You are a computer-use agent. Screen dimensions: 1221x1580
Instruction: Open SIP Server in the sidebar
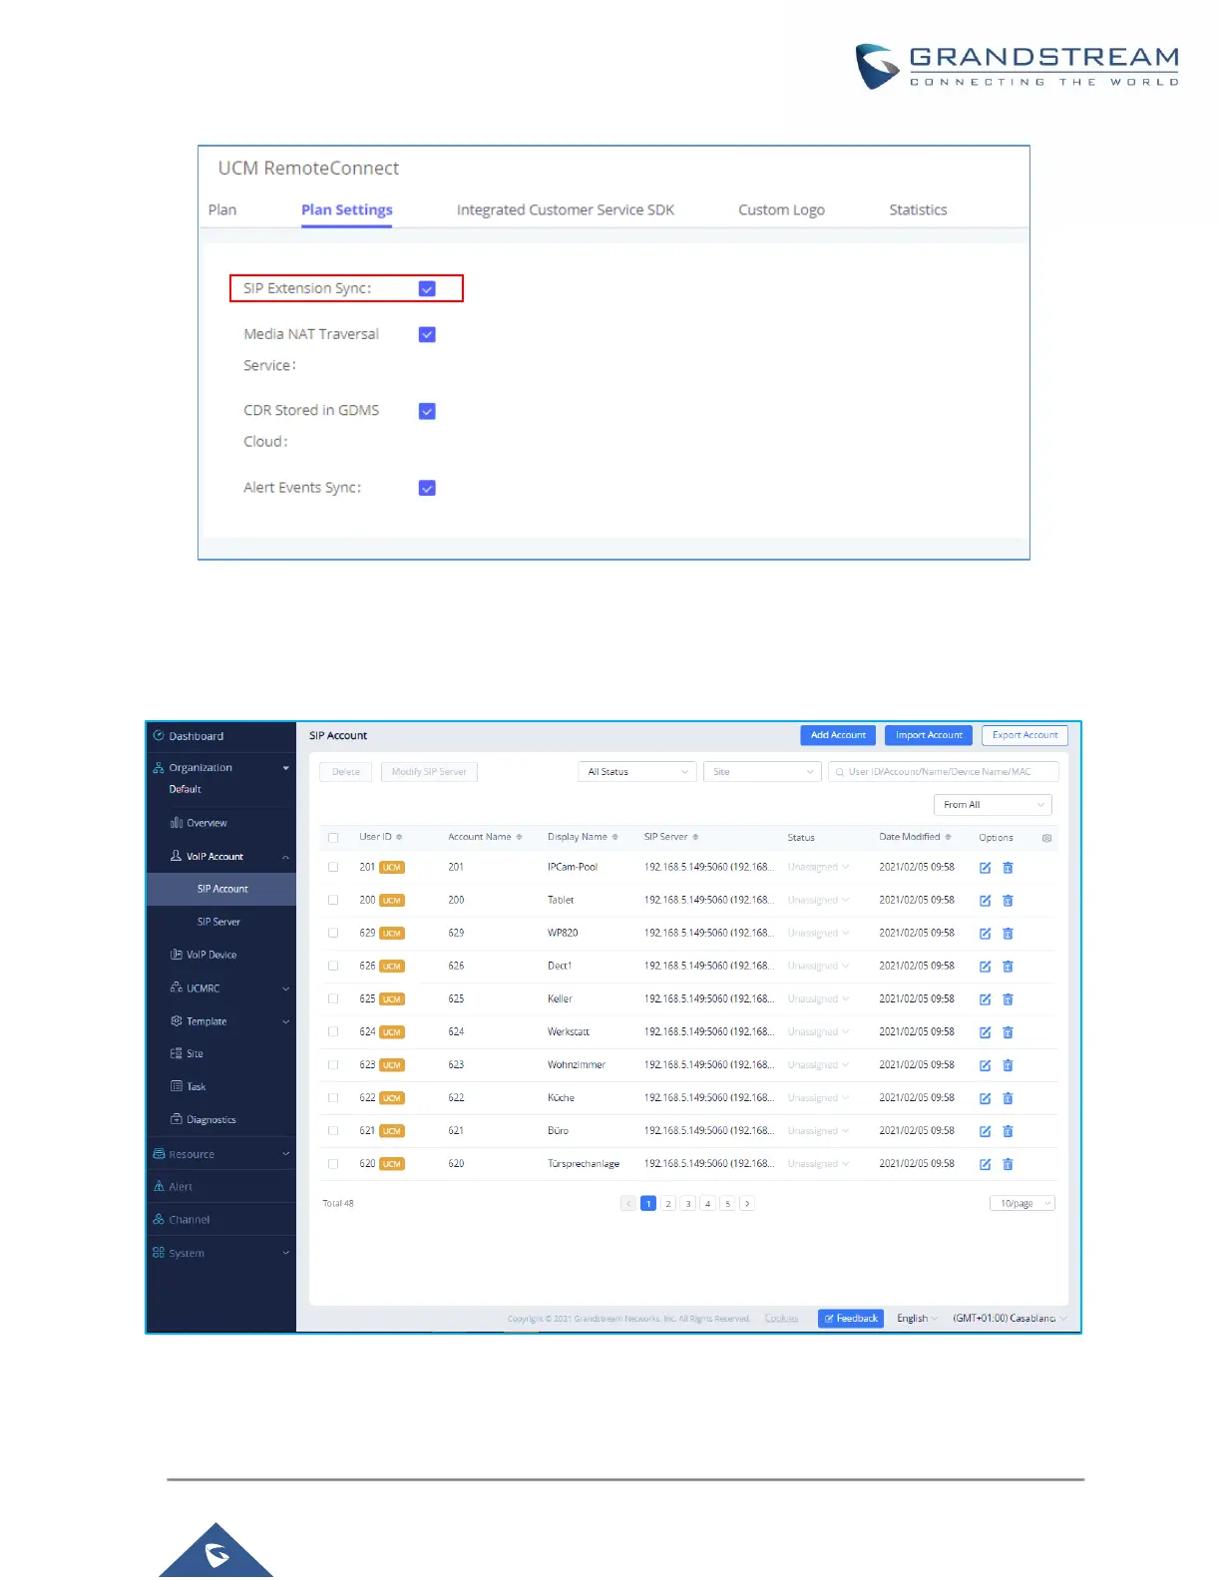(x=220, y=922)
